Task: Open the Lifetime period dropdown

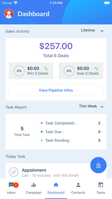Action: coord(92,31)
